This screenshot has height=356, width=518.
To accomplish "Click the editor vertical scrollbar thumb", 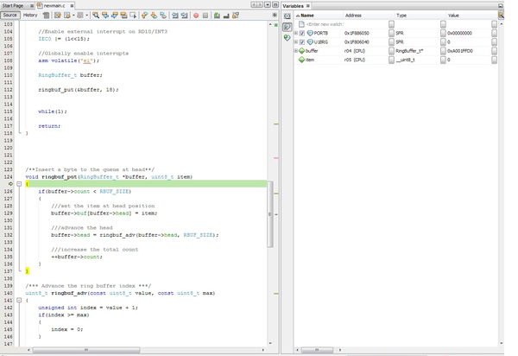I will pos(270,214).
